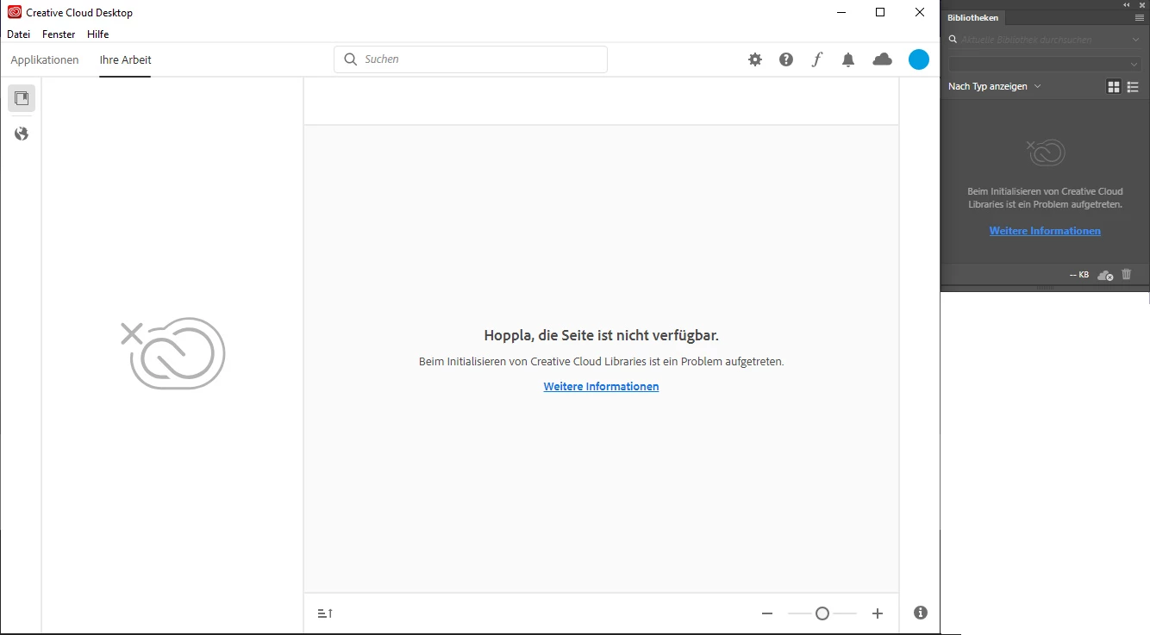Click Hoppla, die Seite ist nicht verfügbar heading

pos(601,335)
